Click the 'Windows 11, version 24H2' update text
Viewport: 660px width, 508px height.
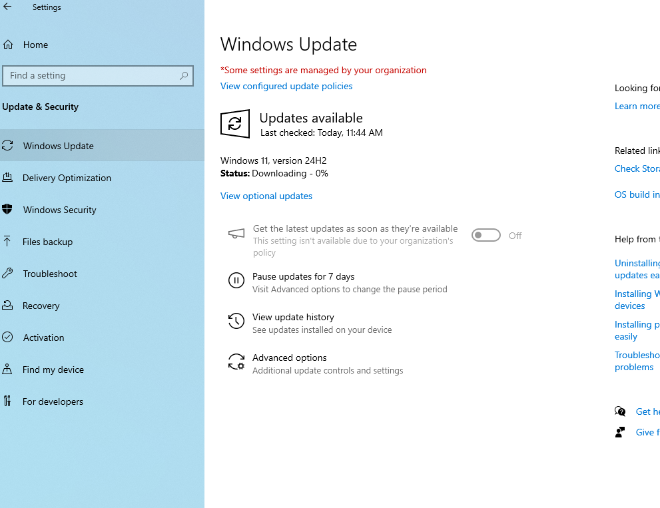(273, 160)
